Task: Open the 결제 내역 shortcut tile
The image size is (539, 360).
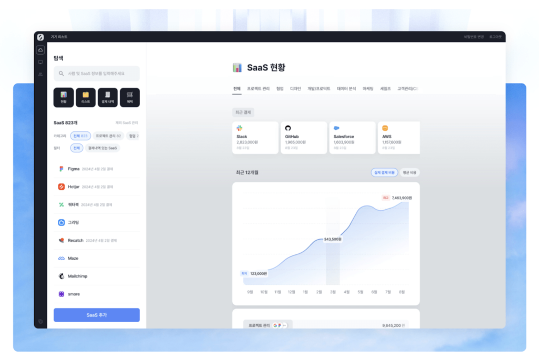Action: tap(107, 97)
